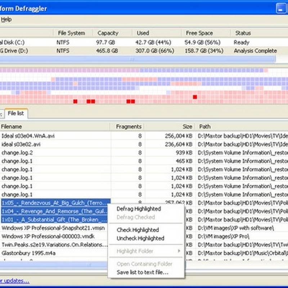Sort drives by File System column
Viewport: 288px width, 288px height.
click(71, 33)
